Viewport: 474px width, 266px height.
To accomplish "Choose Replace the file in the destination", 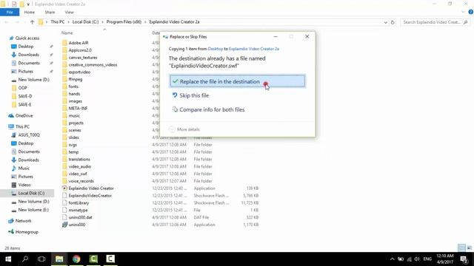I will pyautogui.click(x=237, y=81).
